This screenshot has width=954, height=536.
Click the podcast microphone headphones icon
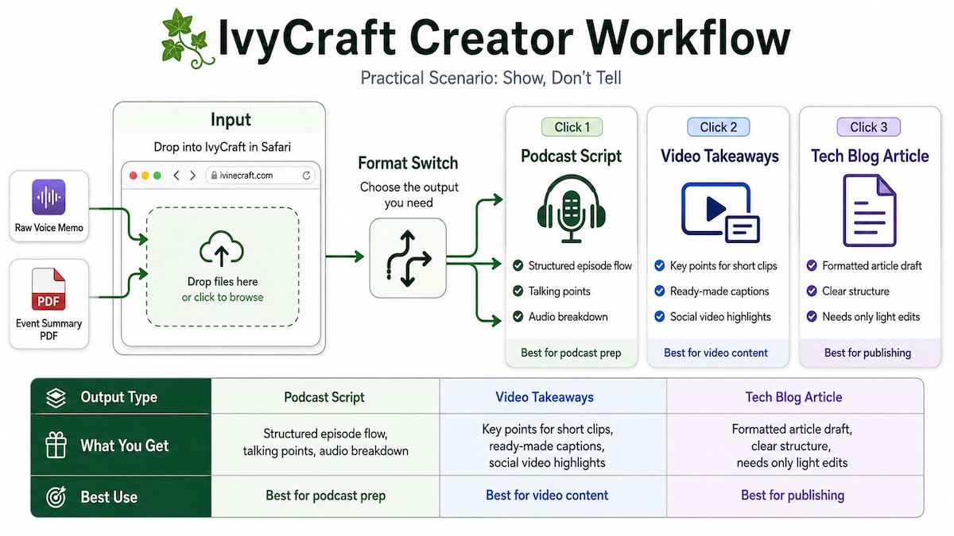(x=571, y=210)
